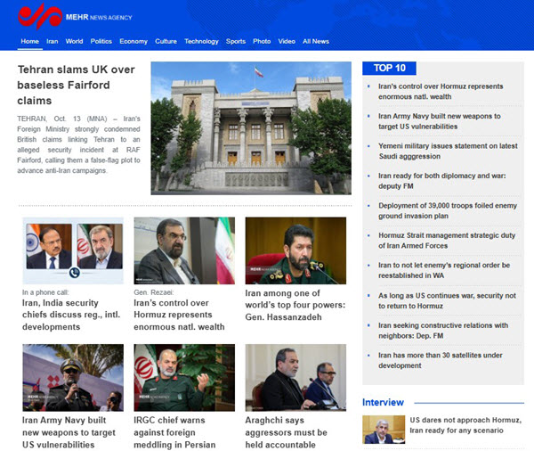Go to the Sports section
534x451 pixels.
pyautogui.click(x=236, y=41)
